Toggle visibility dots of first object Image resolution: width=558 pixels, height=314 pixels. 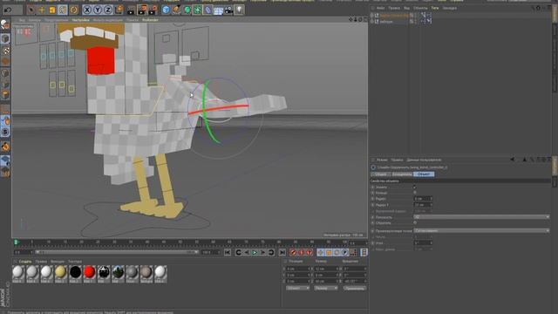(x=415, y=16)
